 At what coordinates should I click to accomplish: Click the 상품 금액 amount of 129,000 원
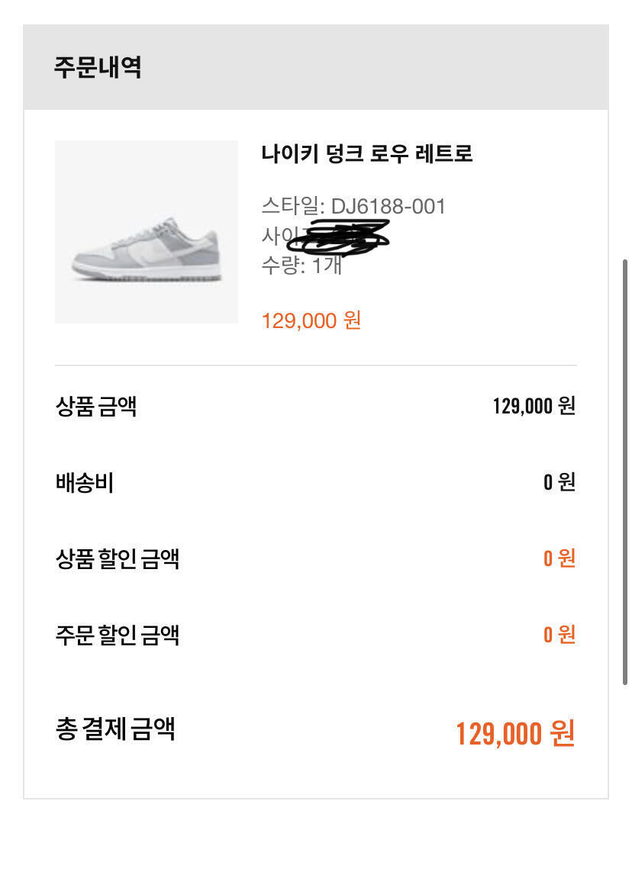tap(534, 406)
